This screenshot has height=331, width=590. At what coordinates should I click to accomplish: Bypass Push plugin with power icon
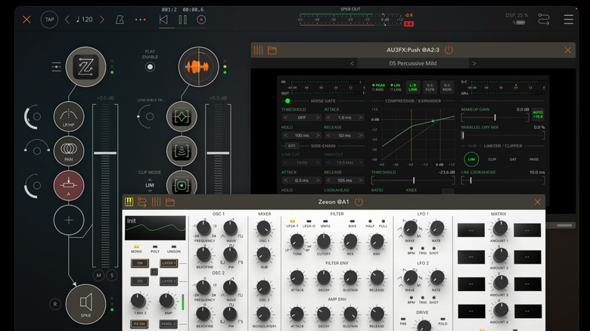[x=449, y=50]
